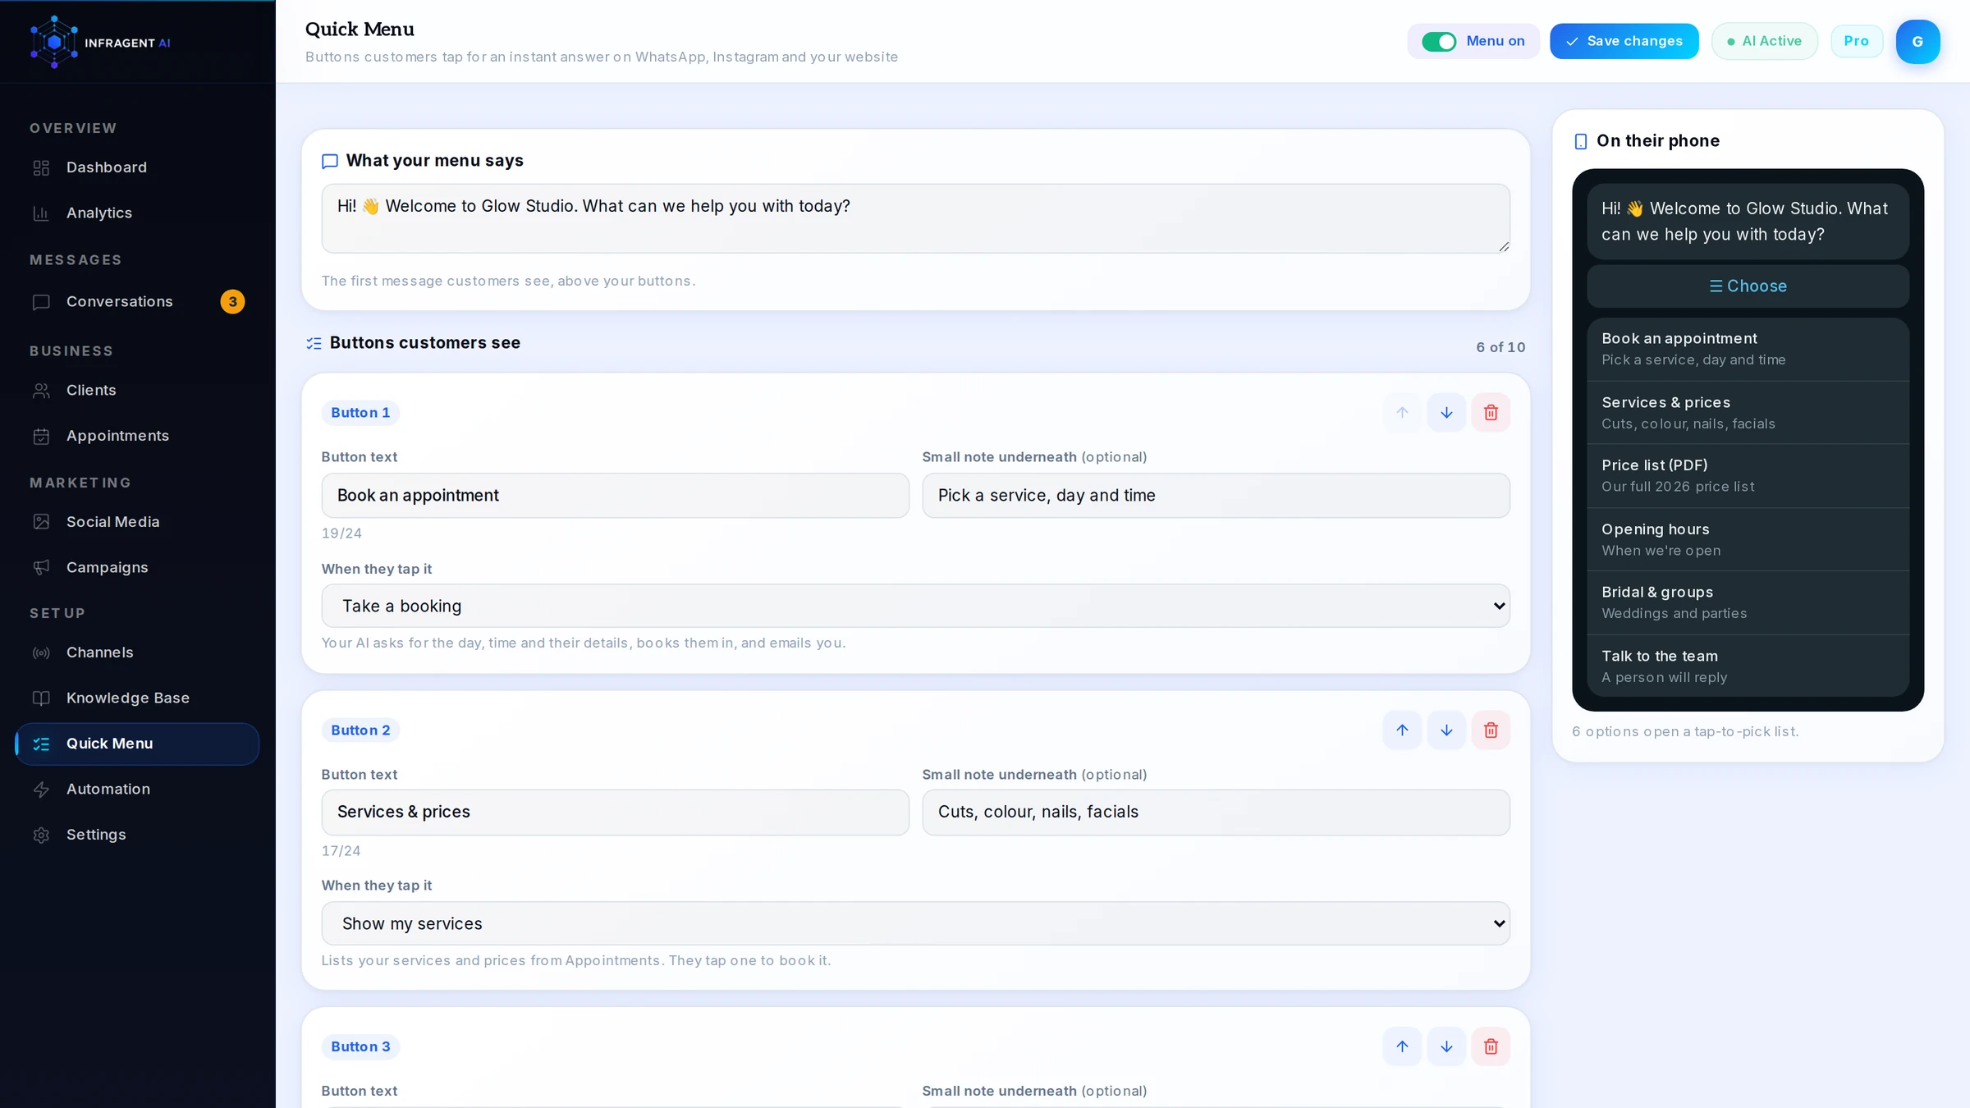Screen dimensions: 1970x1108
Task: Delete Button 2 with trash icon
Action: point(1491,730)
